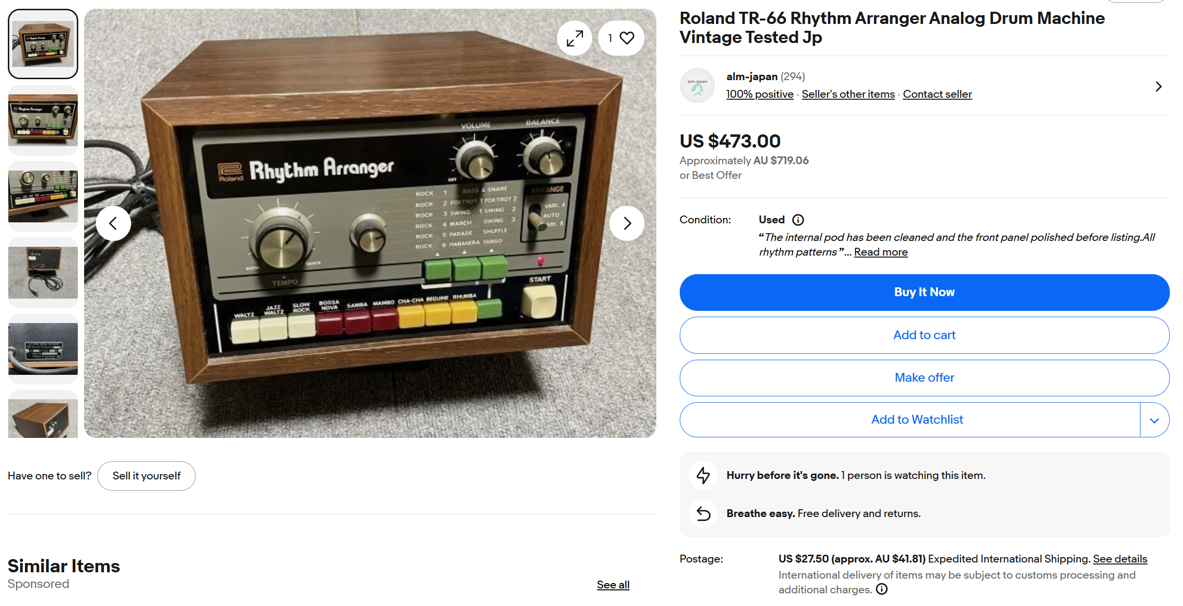Select the rear label thumbnail image
Screen dimensions: 1183x606
pyautogui.click(x=43, y=349)
